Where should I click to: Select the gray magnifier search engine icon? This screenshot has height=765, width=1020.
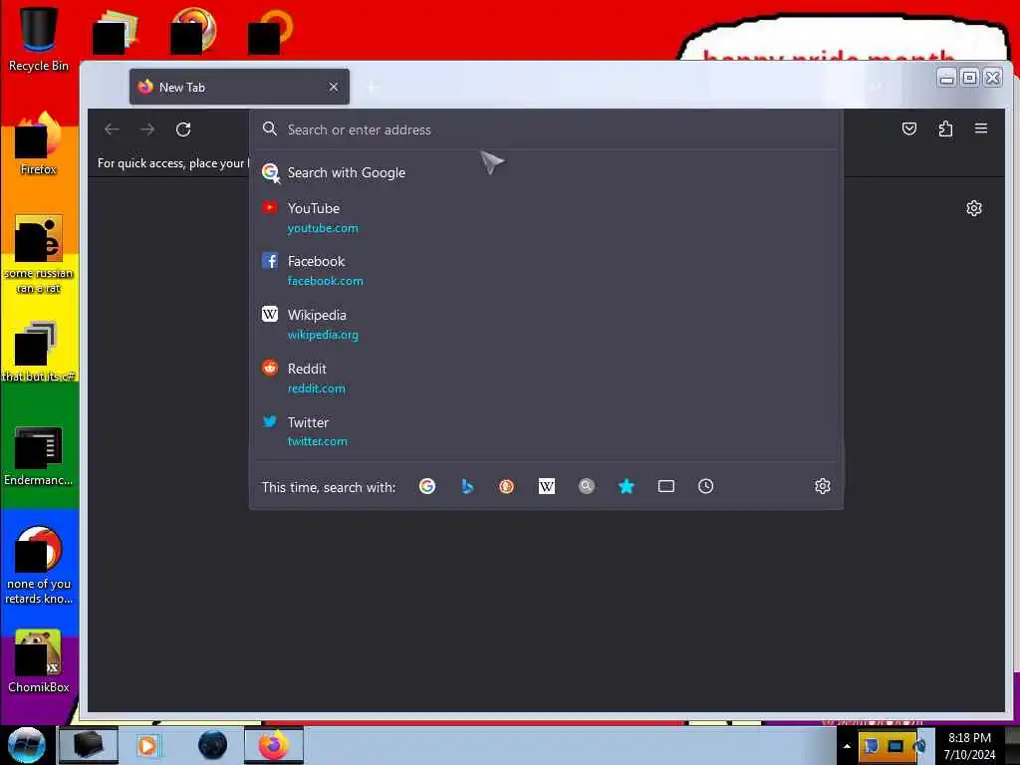[586, 486]
